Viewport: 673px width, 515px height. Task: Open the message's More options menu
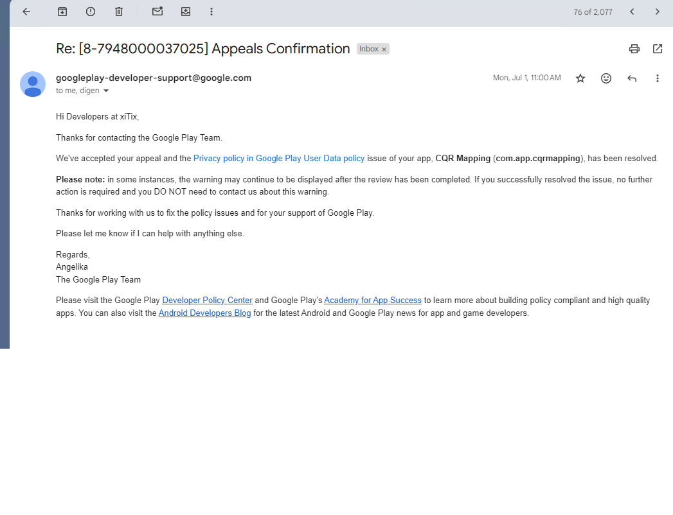pyautogui.click(x=657, y=78)
